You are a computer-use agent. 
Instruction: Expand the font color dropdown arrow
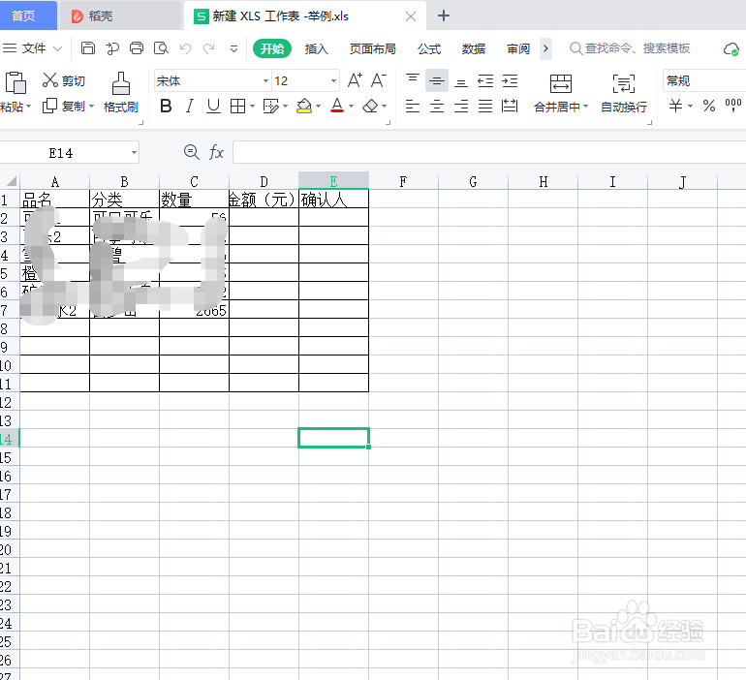tap(351, 106)
